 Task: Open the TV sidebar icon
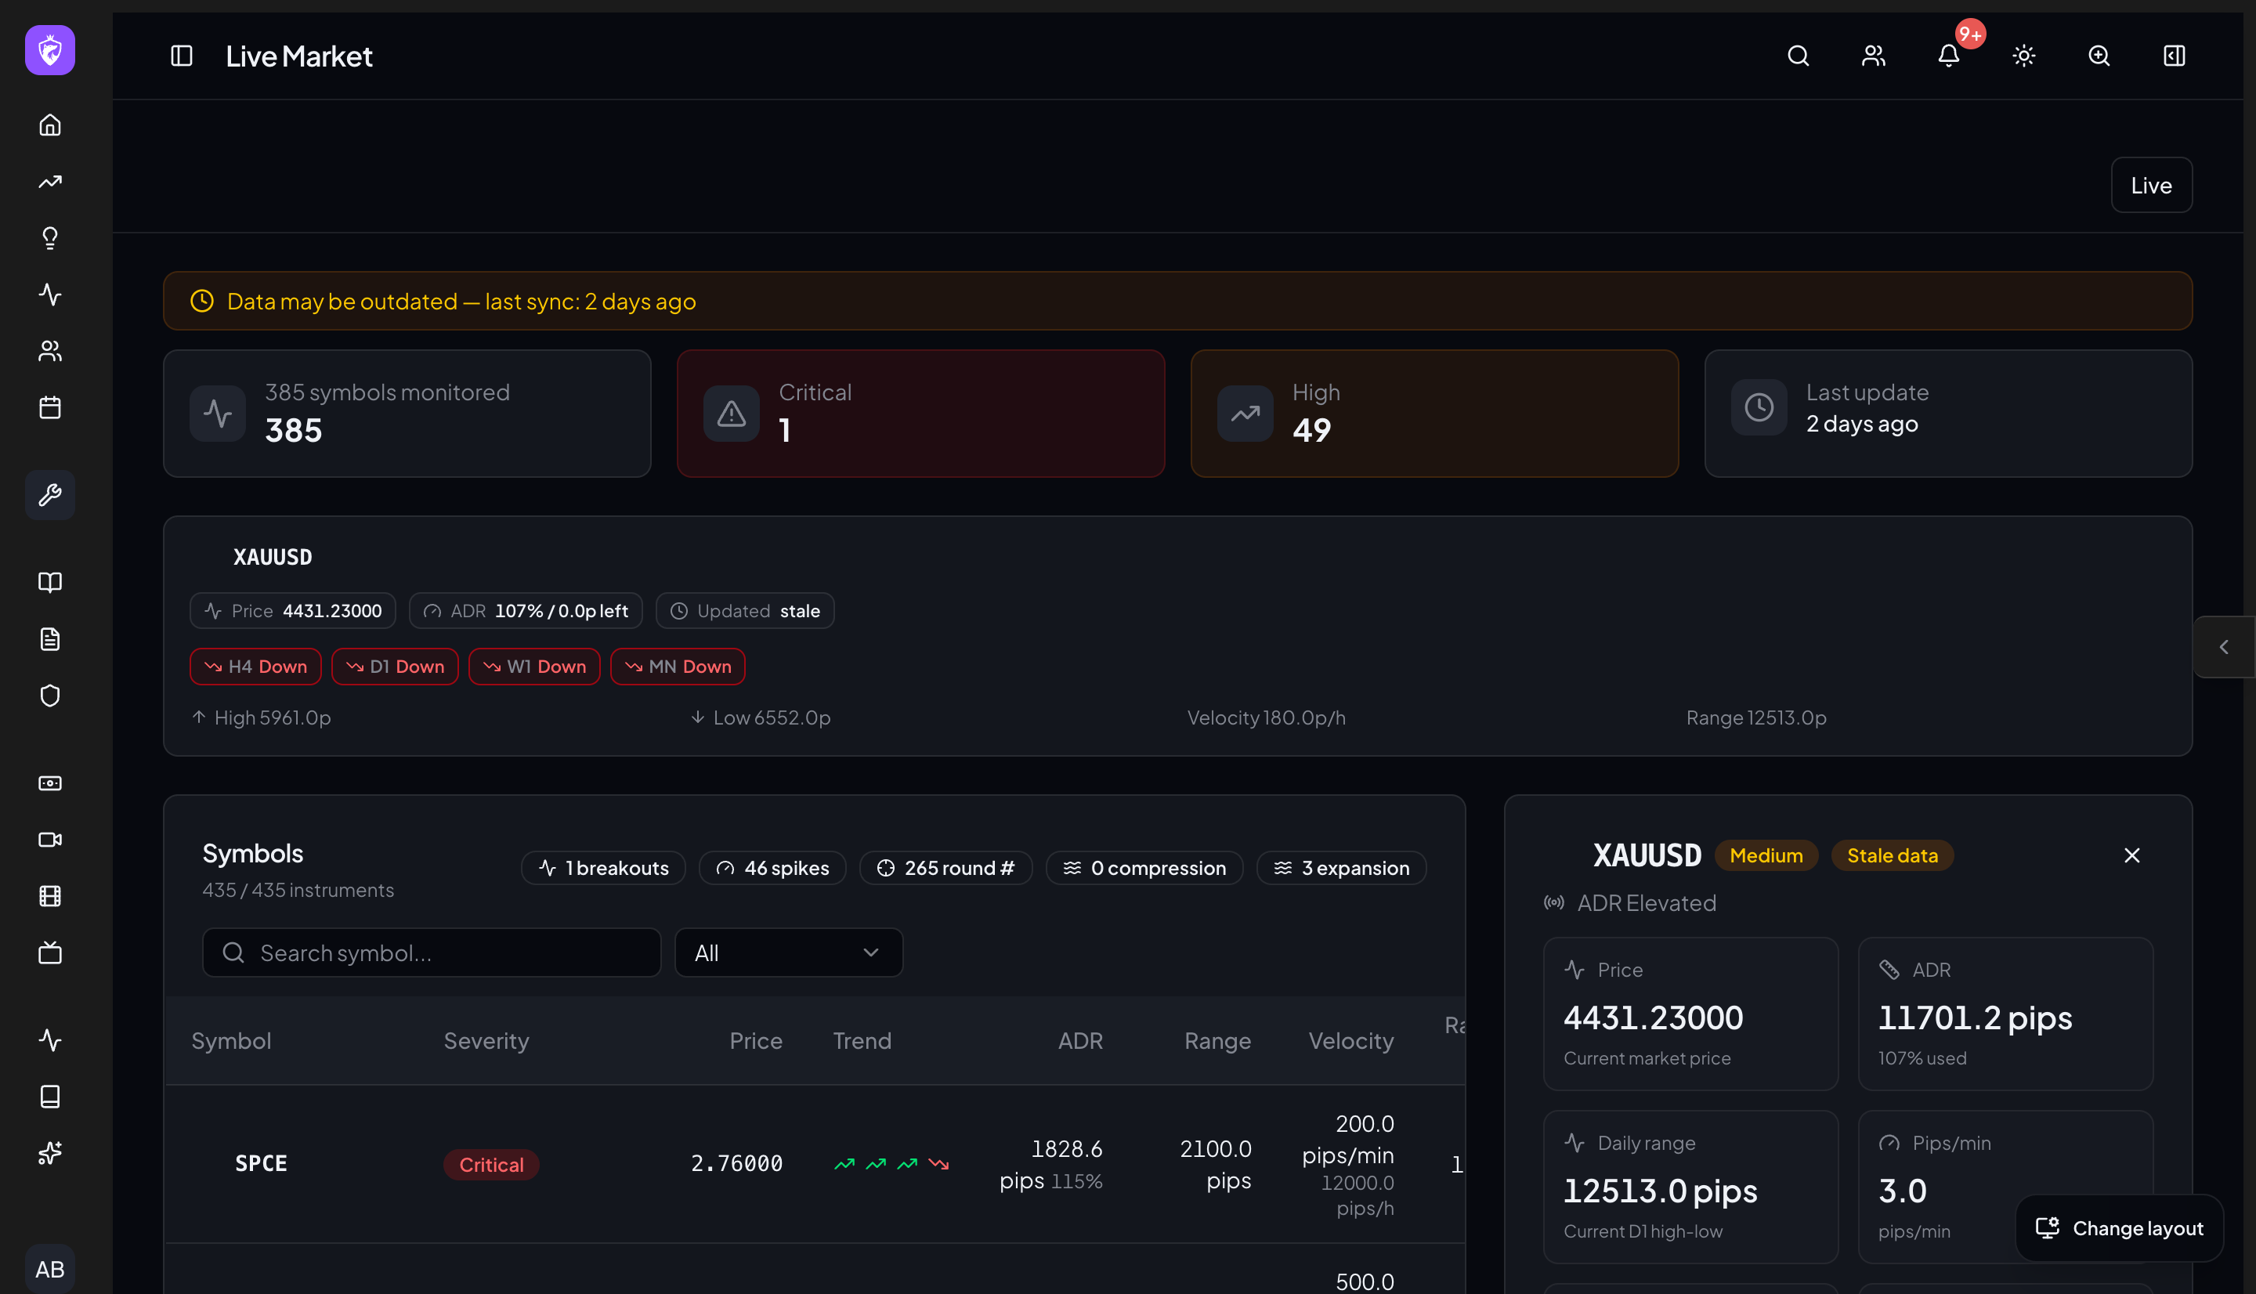tap(50, 952)
